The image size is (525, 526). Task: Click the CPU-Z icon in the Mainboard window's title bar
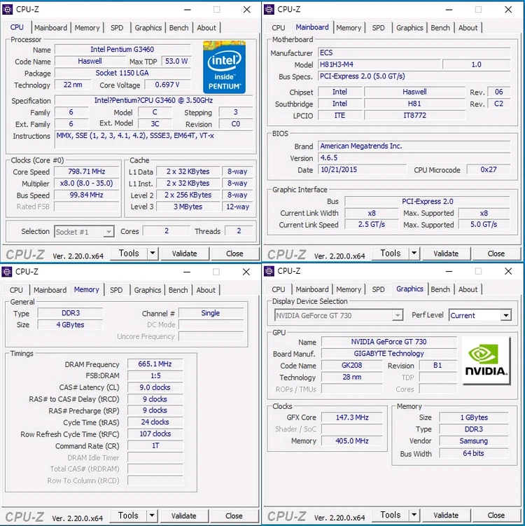(269, 9)
